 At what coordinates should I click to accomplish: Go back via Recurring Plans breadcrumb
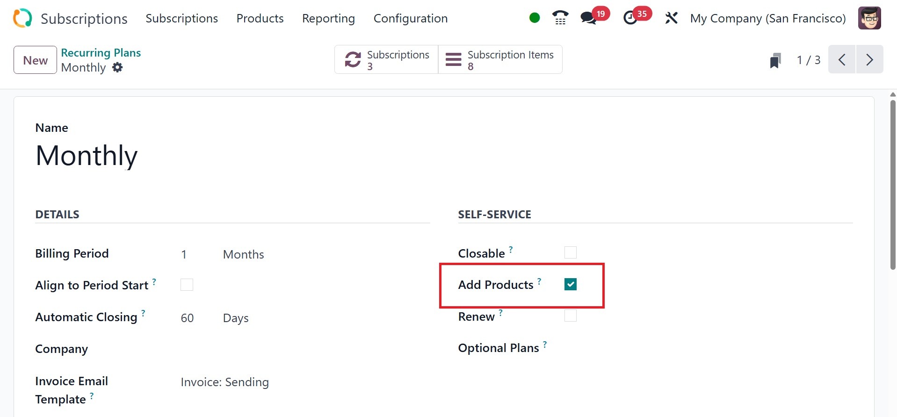click(101, 52)
